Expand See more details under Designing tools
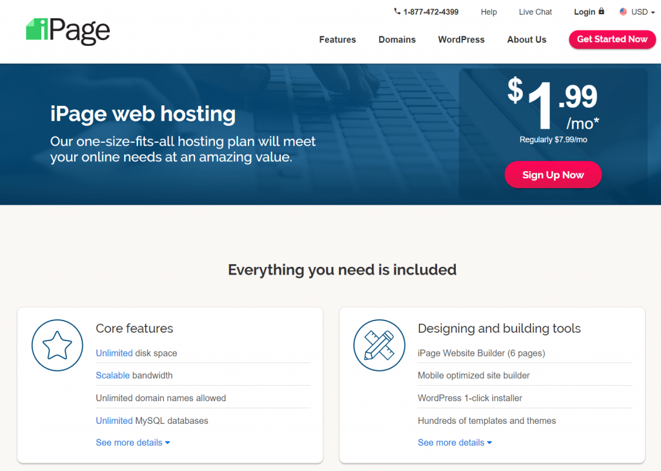Viewport: 661px width, 471px height. [455, 443]
